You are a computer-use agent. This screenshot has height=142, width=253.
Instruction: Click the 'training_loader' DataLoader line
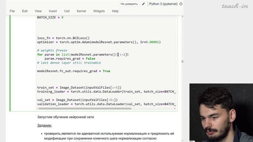(x=106, y=92)
